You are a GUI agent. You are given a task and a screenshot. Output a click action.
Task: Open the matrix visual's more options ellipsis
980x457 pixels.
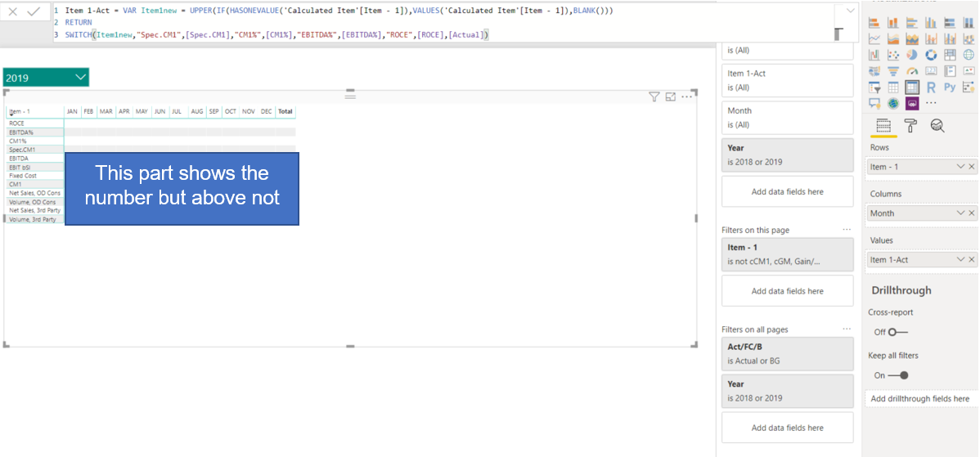click(x=687, y=96)
